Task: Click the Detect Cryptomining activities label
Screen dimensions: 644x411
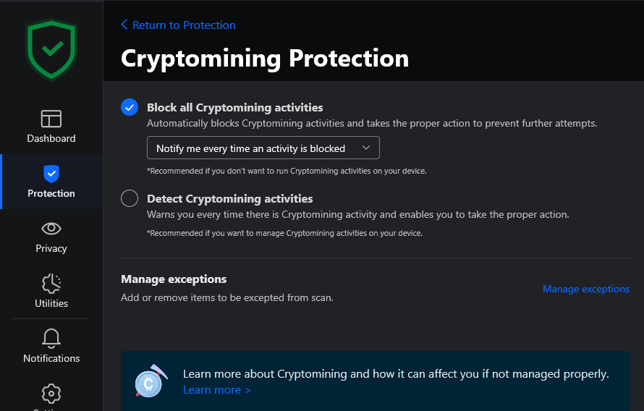Action: click(x=229, y=198)
